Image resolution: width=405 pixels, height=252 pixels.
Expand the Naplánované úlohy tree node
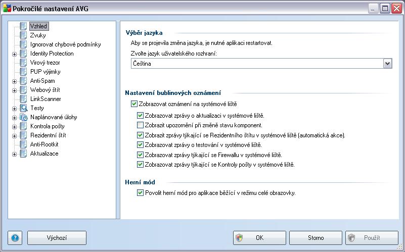coord(15,118)
